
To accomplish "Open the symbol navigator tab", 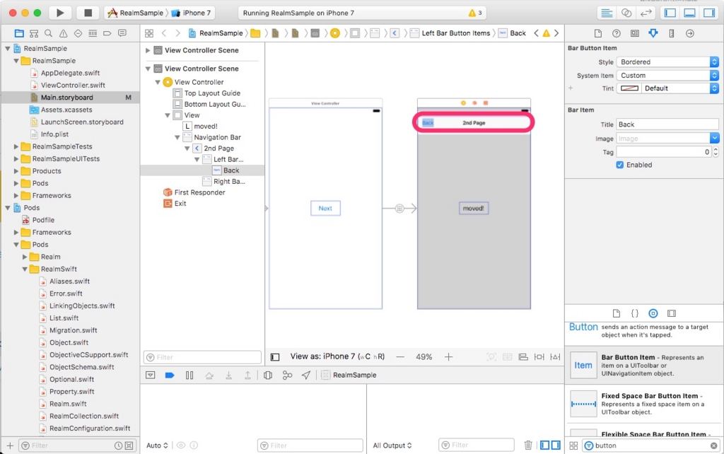I will pos(34,33).
